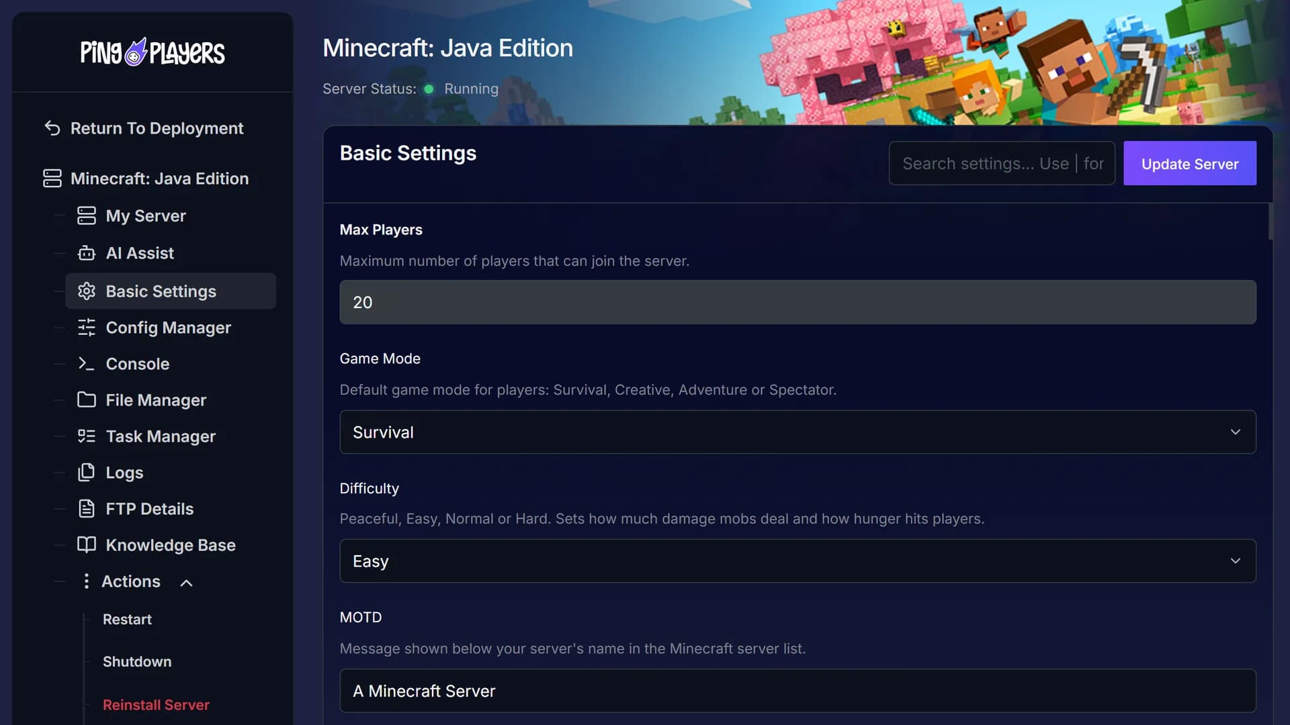Click Reinstall Server in red
The height and width of the screenshot is (725, 1290).
click(156, 704)
